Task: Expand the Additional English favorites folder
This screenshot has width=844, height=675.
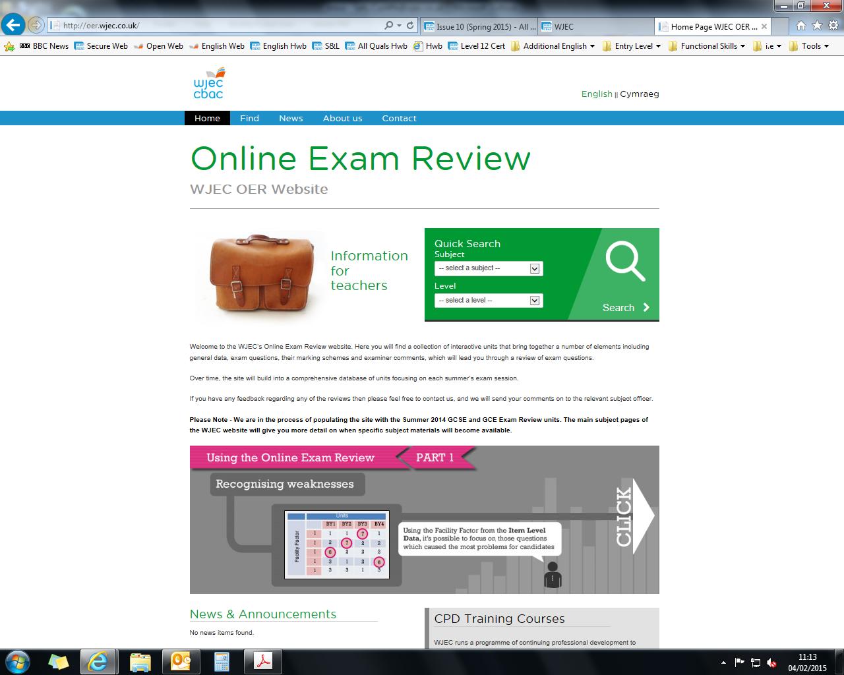Action: click(x=553, y=46)
